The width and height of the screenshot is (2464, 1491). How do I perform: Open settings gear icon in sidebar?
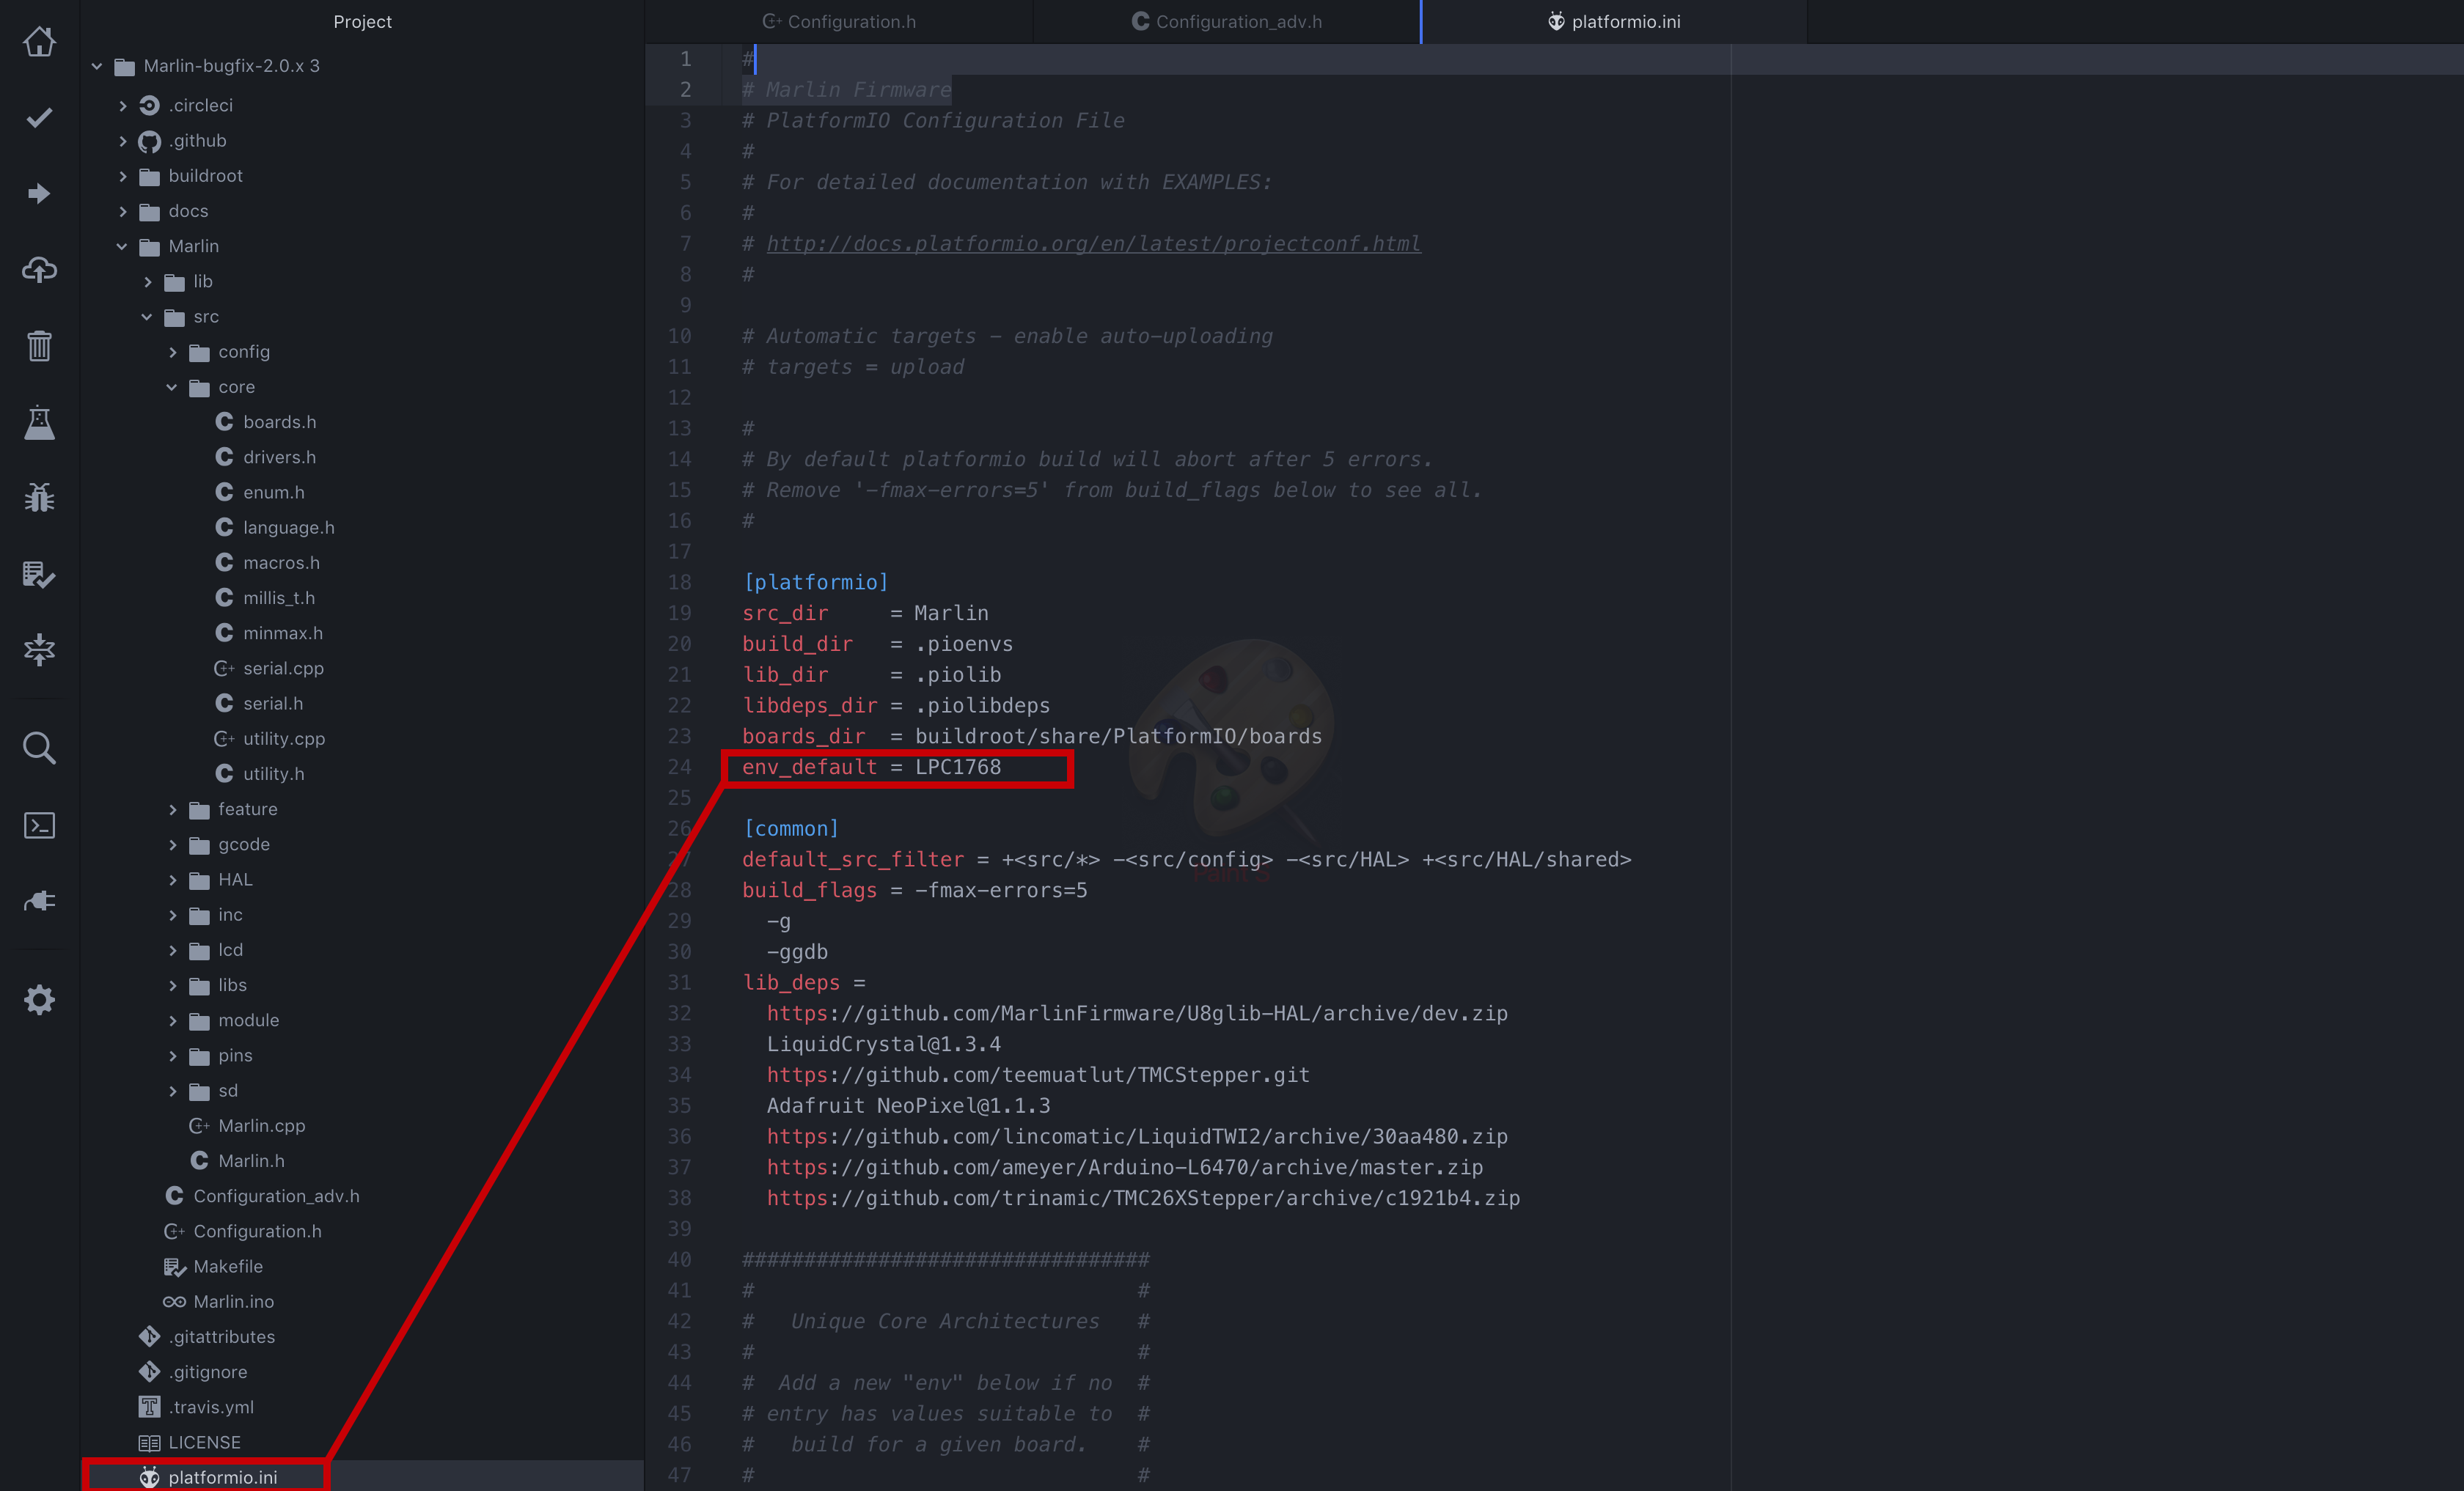pos(39,999)
